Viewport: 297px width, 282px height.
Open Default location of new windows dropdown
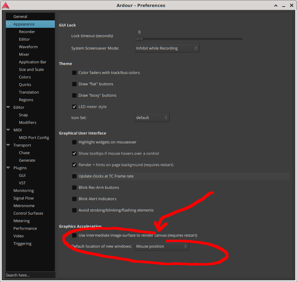click(x=162, y=246)
